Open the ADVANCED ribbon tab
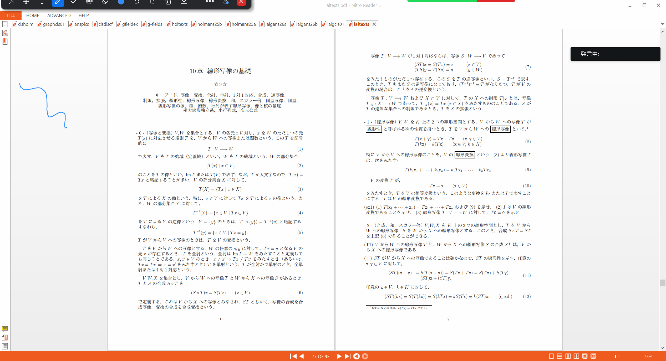The height and width of the screenshot is (361, 666). point(59,16)
